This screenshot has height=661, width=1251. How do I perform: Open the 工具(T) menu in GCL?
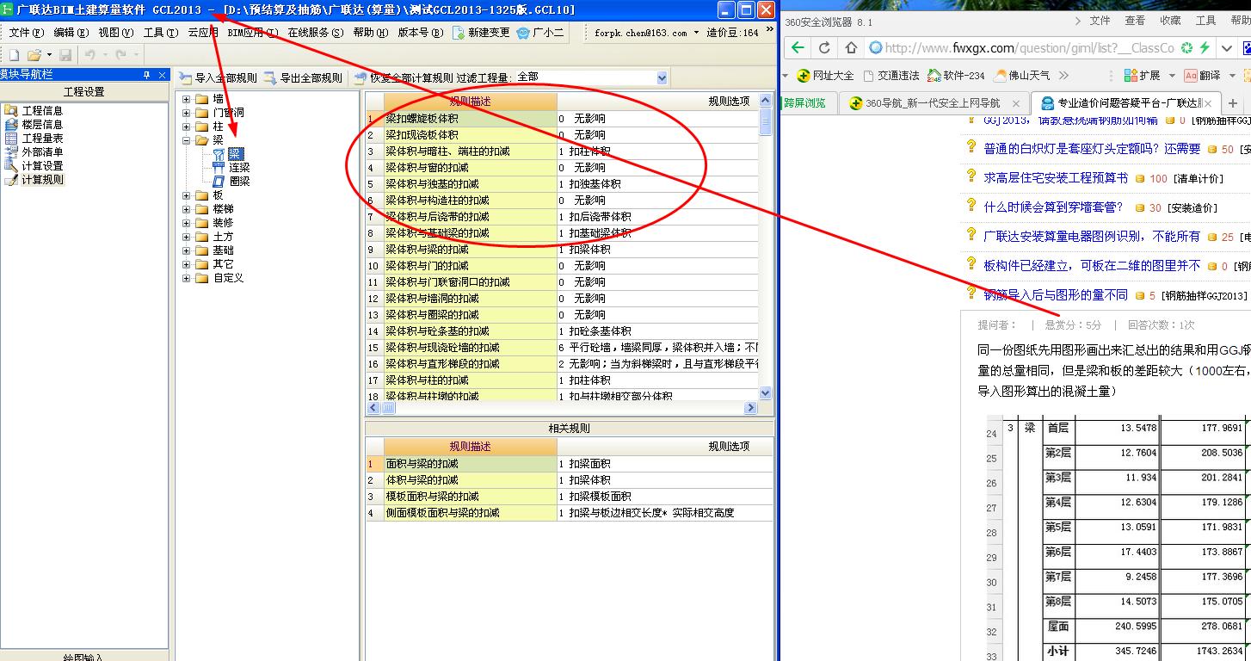[x=160, y=33]
